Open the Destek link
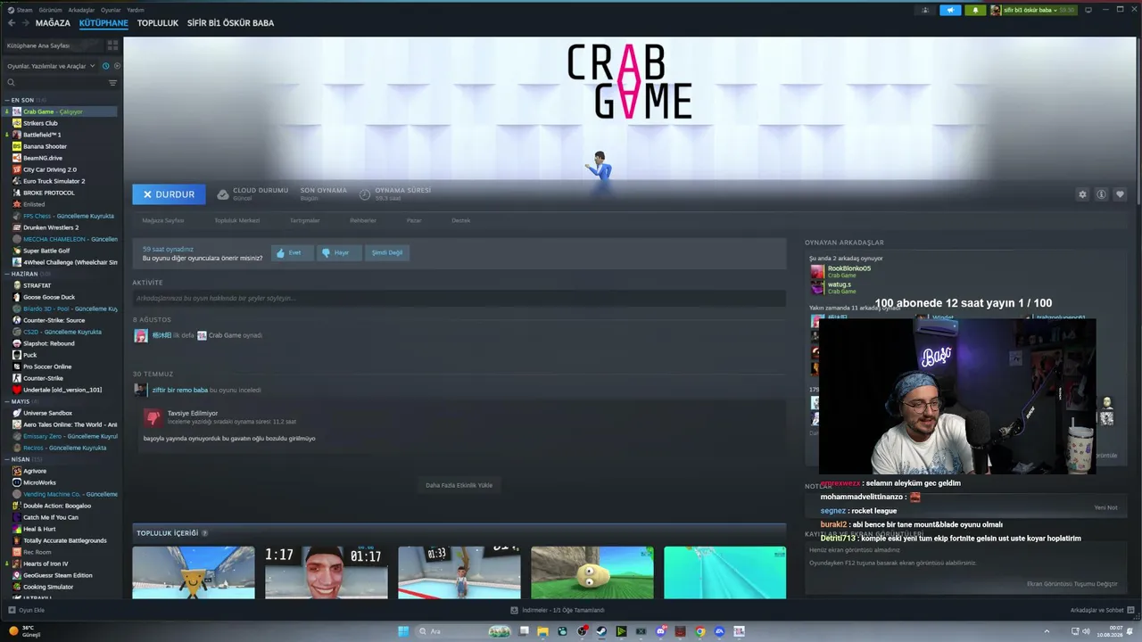The width and height of the screenshot is (1142, 642). [460, 220]
